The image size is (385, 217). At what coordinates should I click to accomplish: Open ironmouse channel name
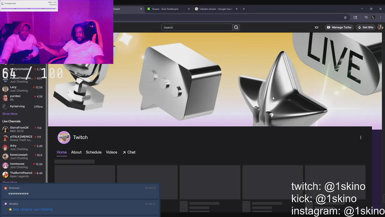[x=17, y=164]
